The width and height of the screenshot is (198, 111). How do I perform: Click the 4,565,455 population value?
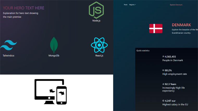170,57
